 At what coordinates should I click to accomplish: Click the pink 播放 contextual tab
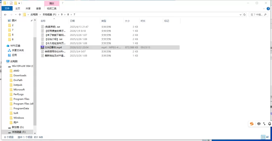pos(52,3)
